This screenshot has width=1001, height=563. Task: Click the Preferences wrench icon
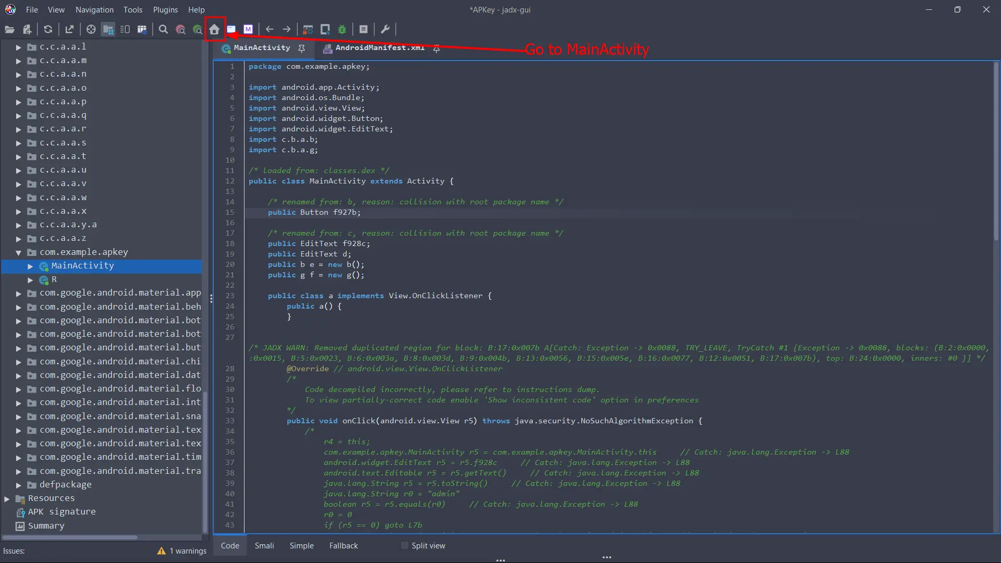point(385,30)
